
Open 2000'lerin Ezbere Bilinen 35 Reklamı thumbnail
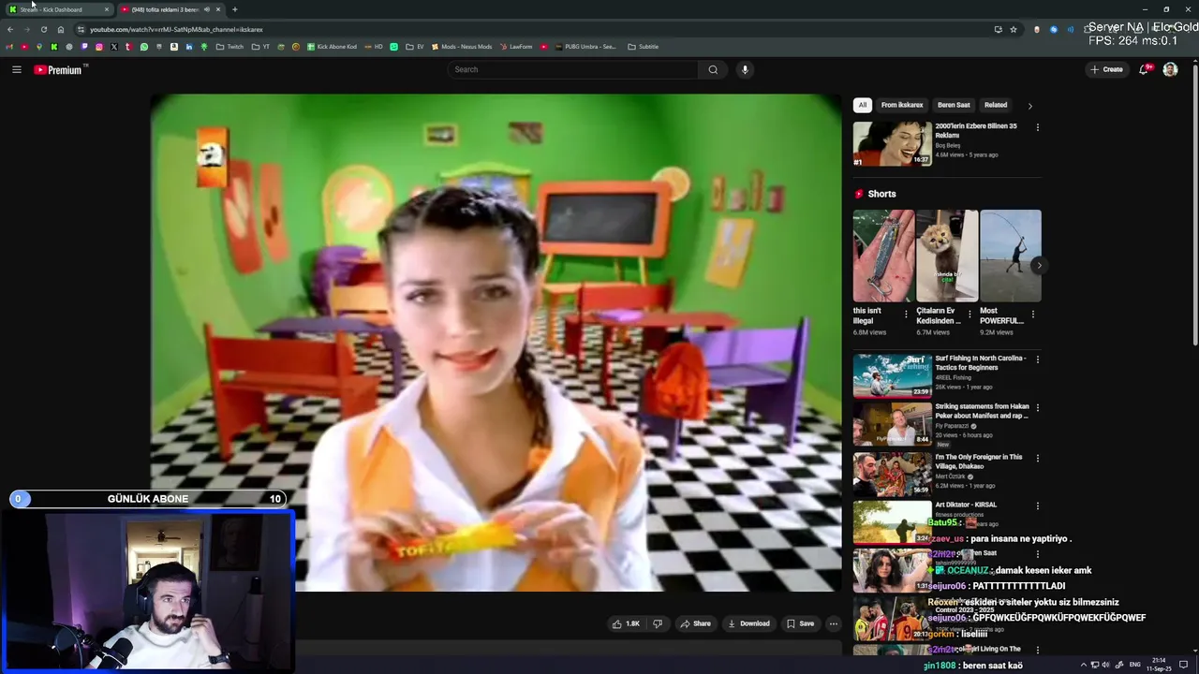point(892,143)
